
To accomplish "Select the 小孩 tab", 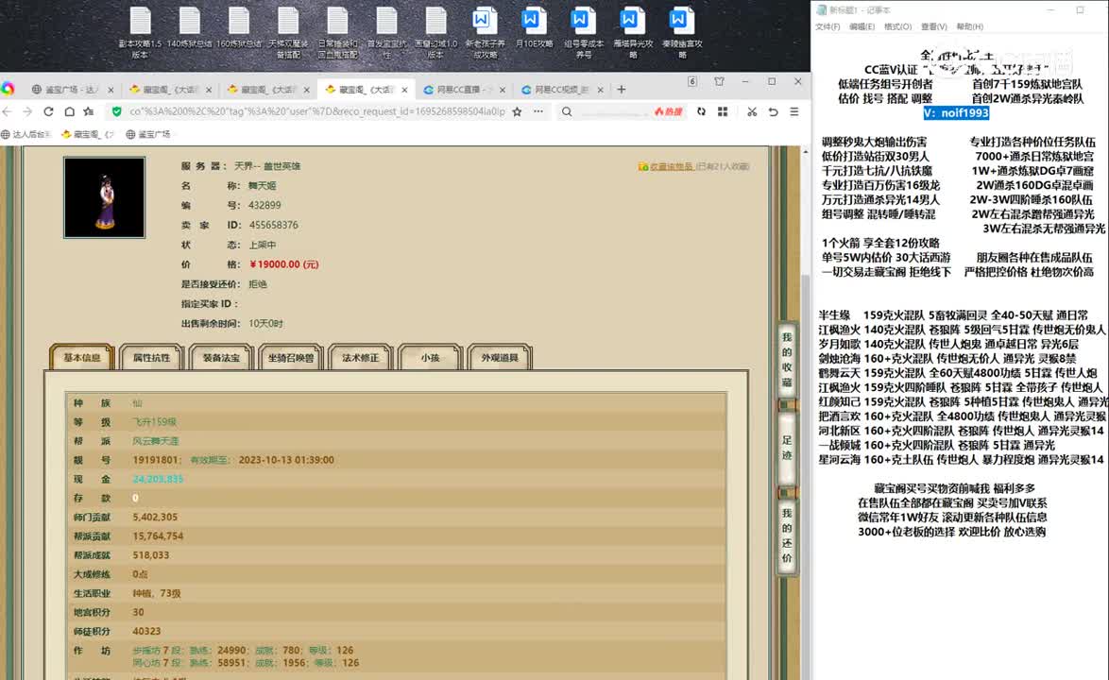I will click(x=430, y=358).
